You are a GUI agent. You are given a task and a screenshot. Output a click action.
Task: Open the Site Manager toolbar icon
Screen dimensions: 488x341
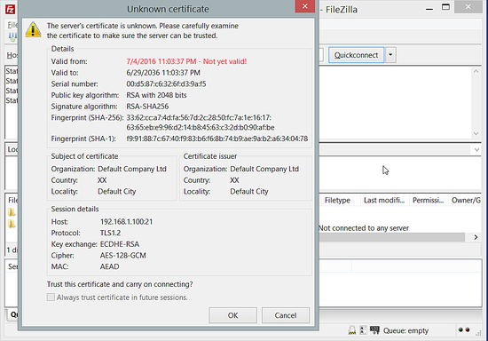pos(12,36)
